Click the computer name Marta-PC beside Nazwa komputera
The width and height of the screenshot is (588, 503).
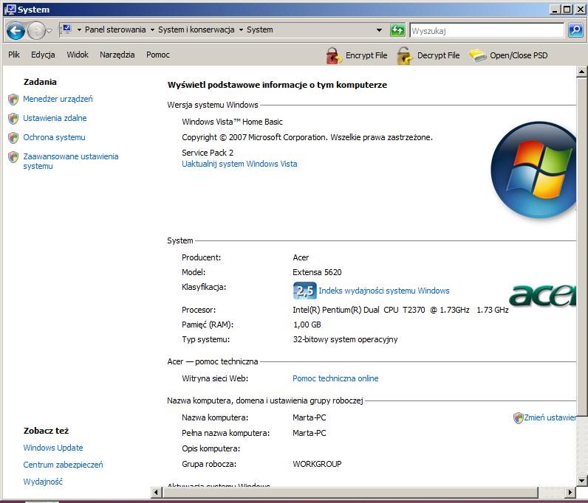point(309,417)
